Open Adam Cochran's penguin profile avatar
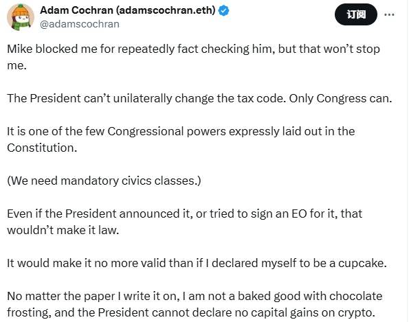The height and width of the screenshot is (322, 409). point(21,17)
